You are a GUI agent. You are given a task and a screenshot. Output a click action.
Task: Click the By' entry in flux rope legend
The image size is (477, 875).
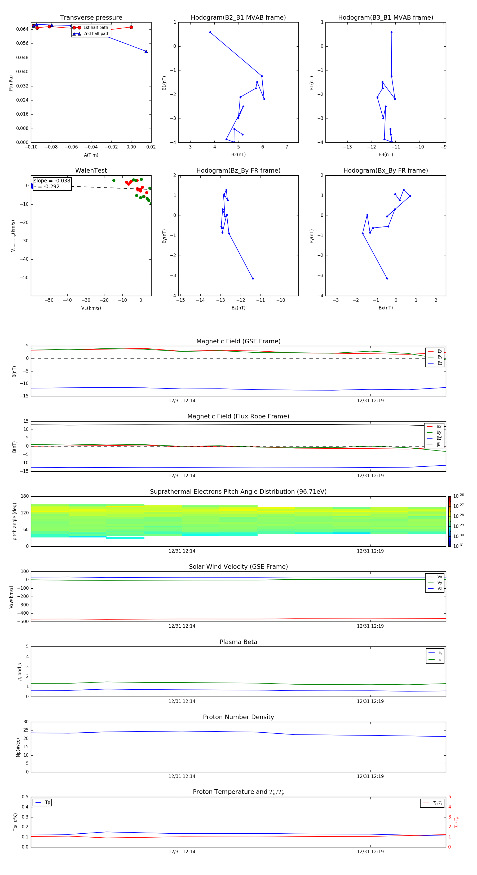coord(435,432)
